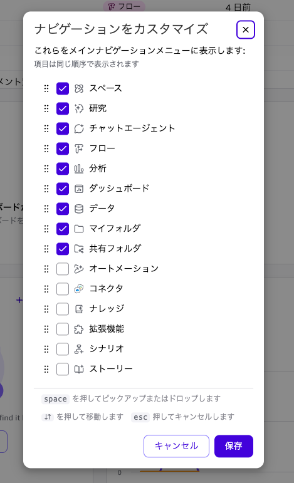
Task: Click the キャンセル button
Action: [176, 446]
